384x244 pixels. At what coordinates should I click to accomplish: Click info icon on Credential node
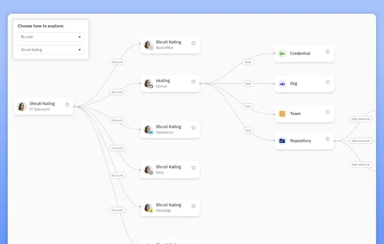pos(328,52)
